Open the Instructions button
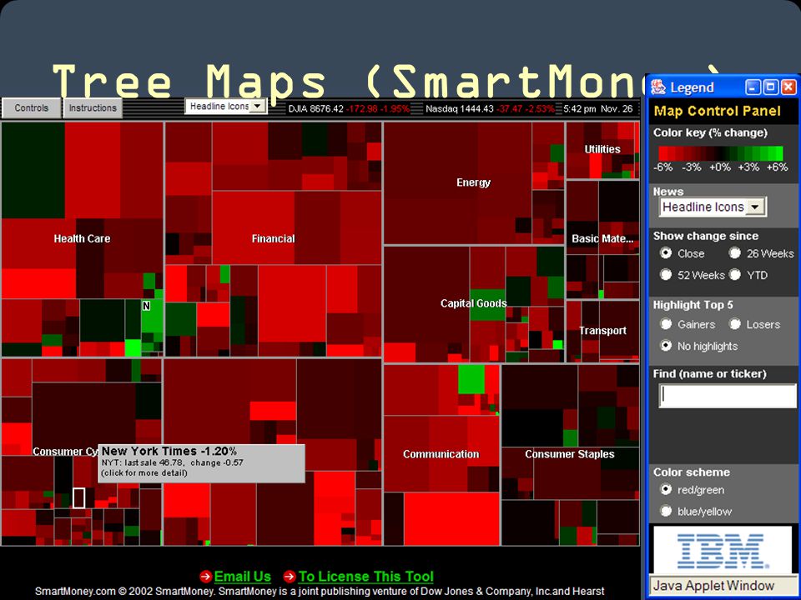Image resolution: width=801 pixels, height=600 pixels. [x=93, y=108]
